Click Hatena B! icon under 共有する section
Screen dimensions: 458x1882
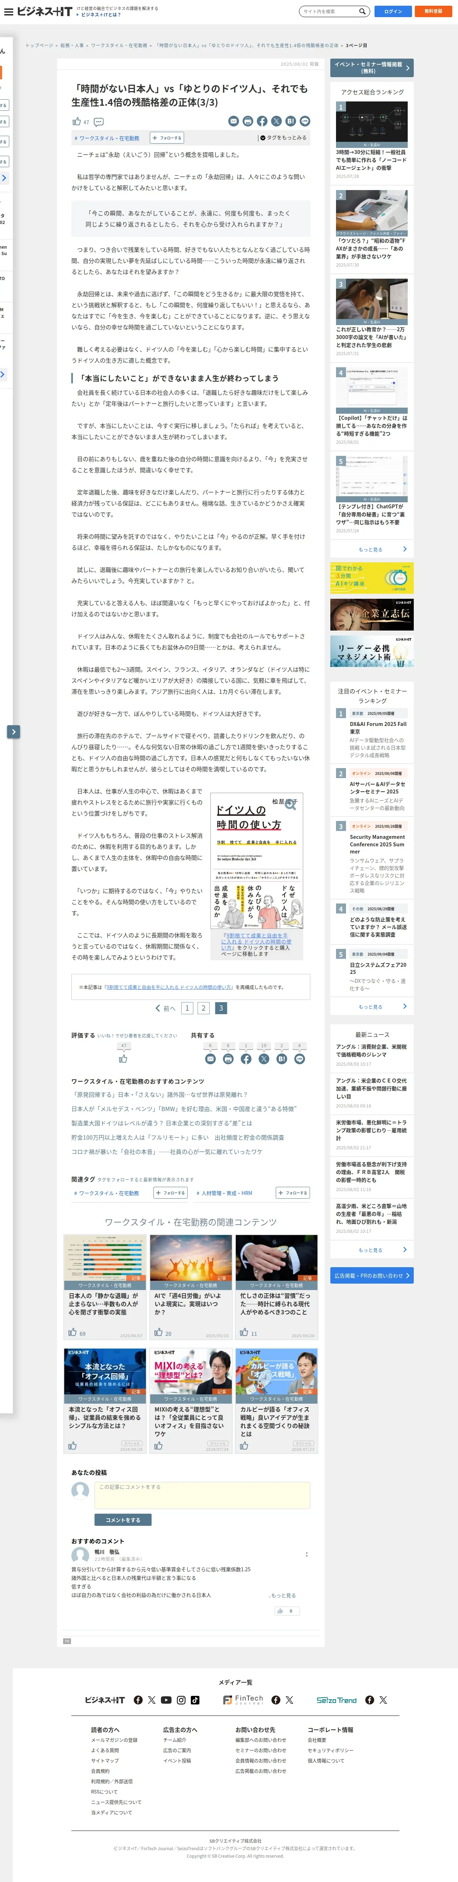point(281,1059)
